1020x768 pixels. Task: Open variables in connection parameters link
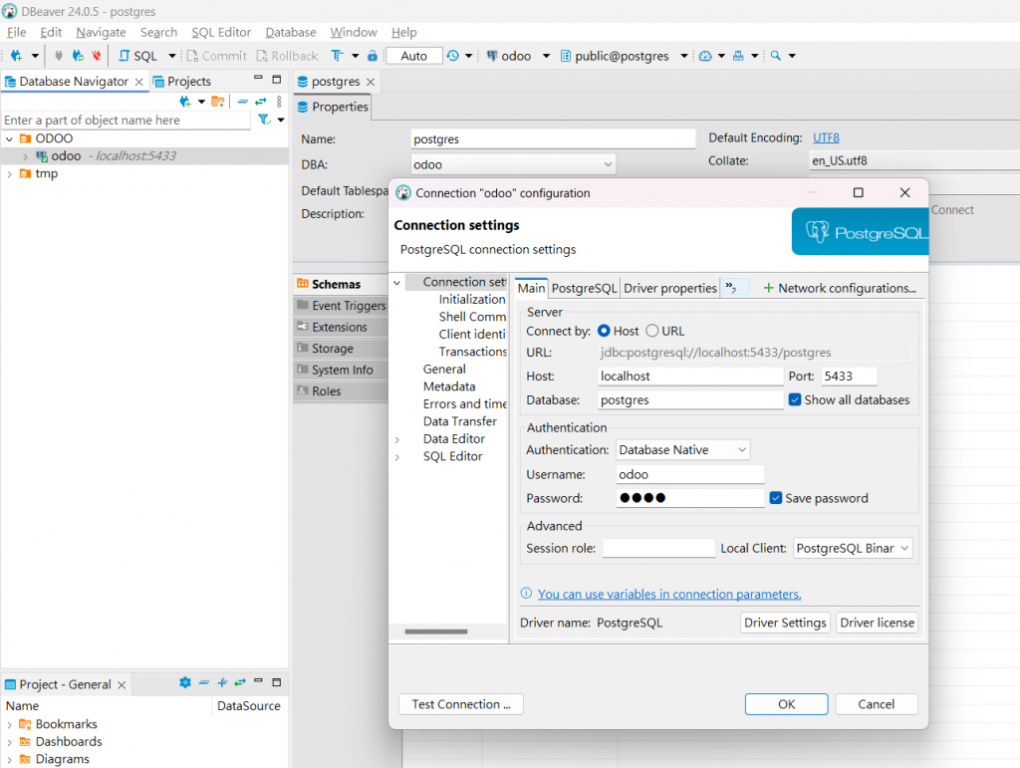669,594
